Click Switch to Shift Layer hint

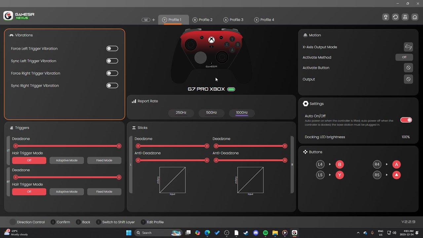tap(115, 222)
